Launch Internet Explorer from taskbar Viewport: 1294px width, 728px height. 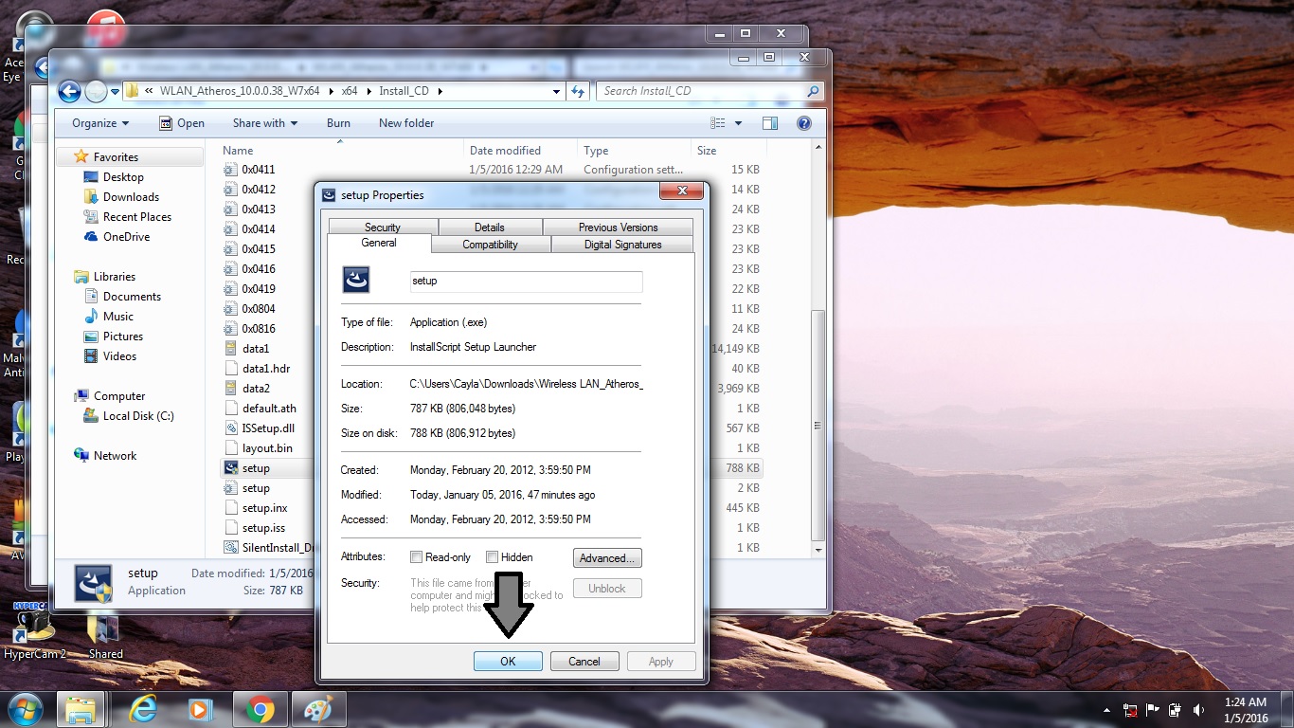[x=144, y=709]
